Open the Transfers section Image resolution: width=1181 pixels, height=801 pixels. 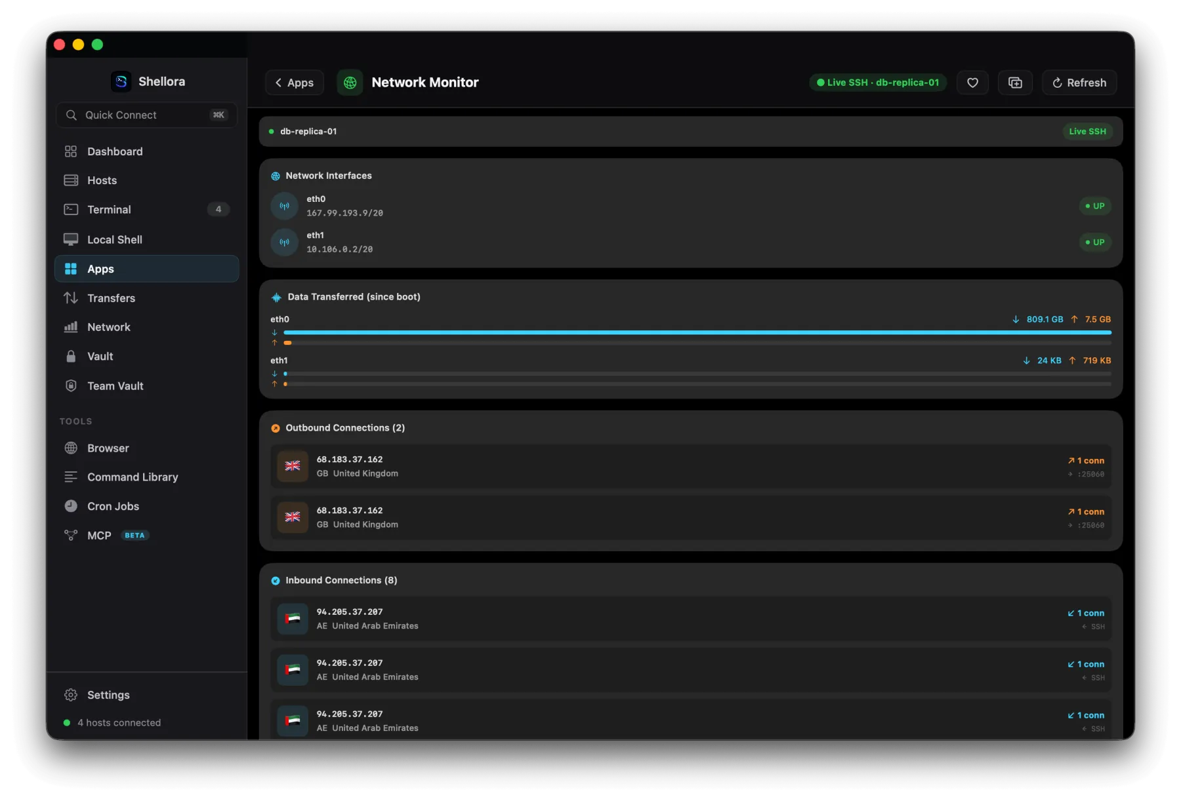pyautogui.click(x=146, y=298)
